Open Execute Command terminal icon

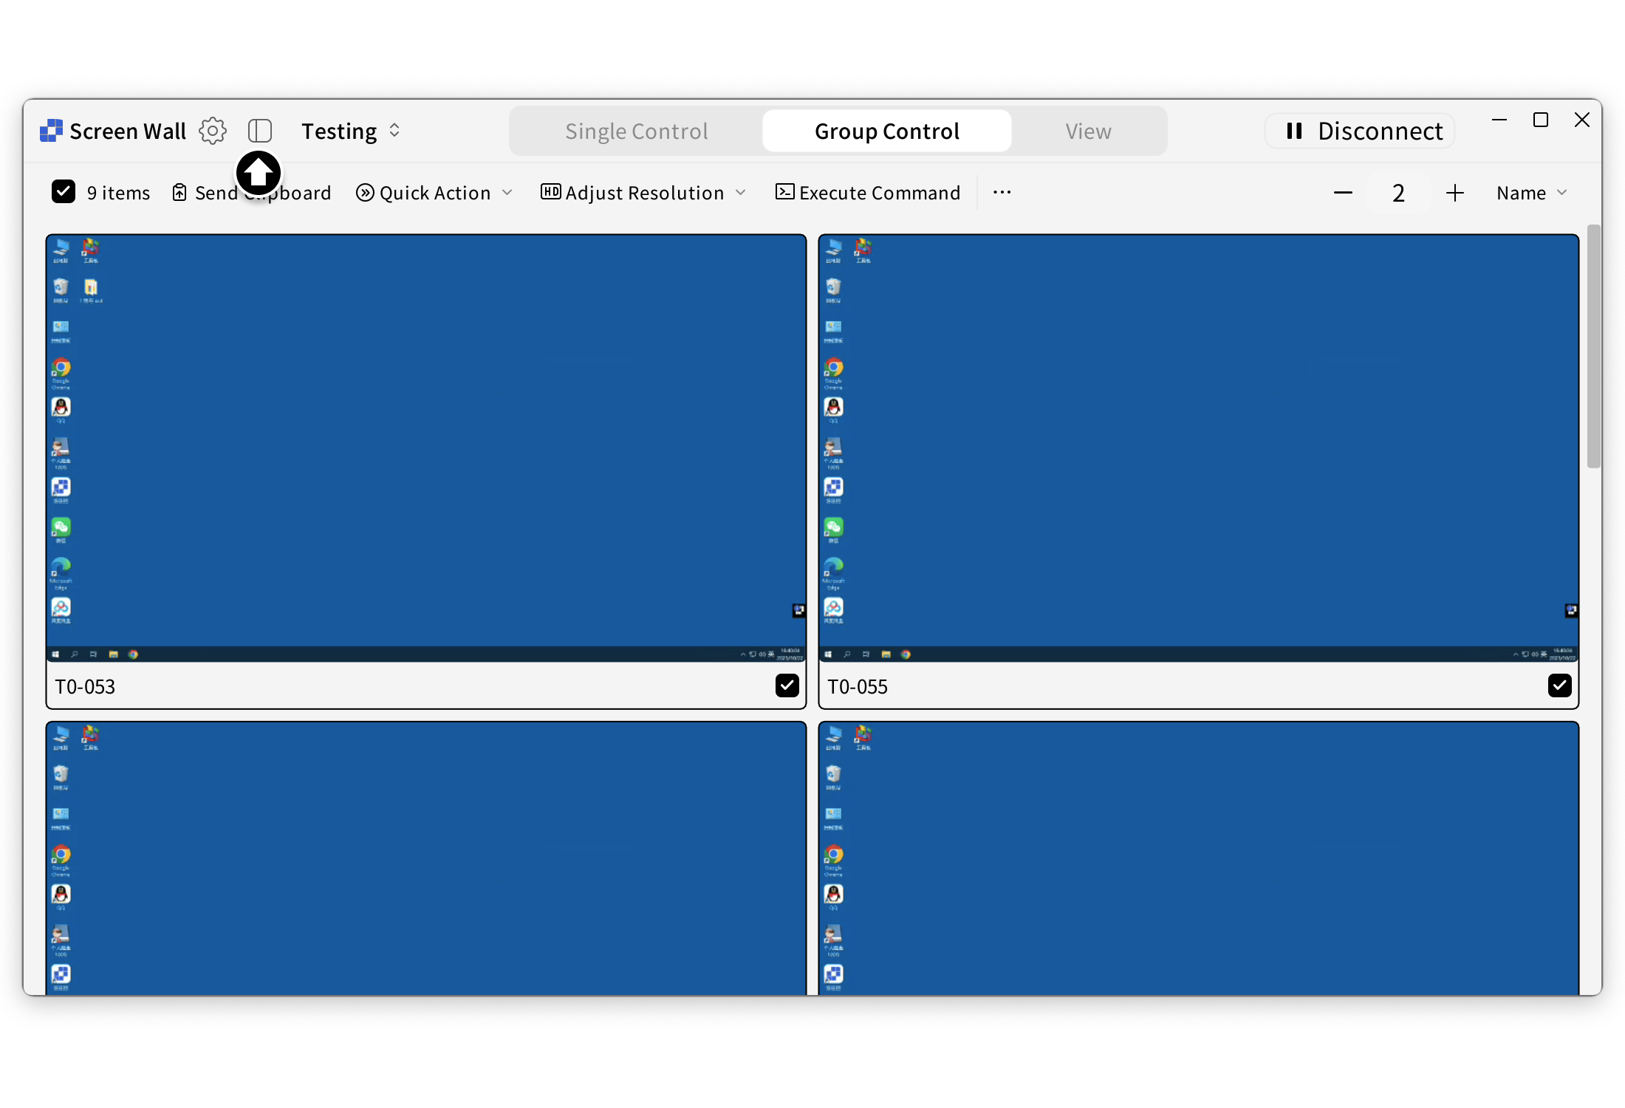[784, 192]
